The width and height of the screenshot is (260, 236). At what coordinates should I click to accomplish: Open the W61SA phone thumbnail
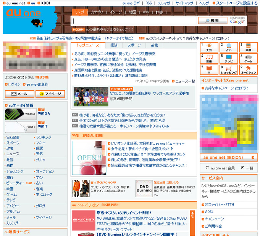coord(15,113)
